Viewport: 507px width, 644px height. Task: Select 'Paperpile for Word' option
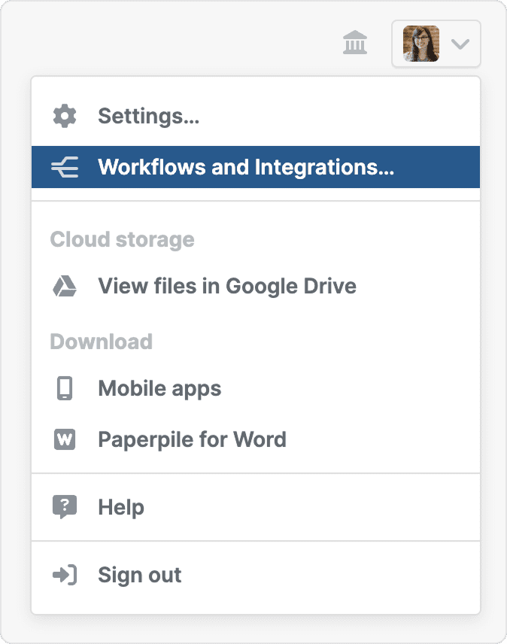pos(192,439)
